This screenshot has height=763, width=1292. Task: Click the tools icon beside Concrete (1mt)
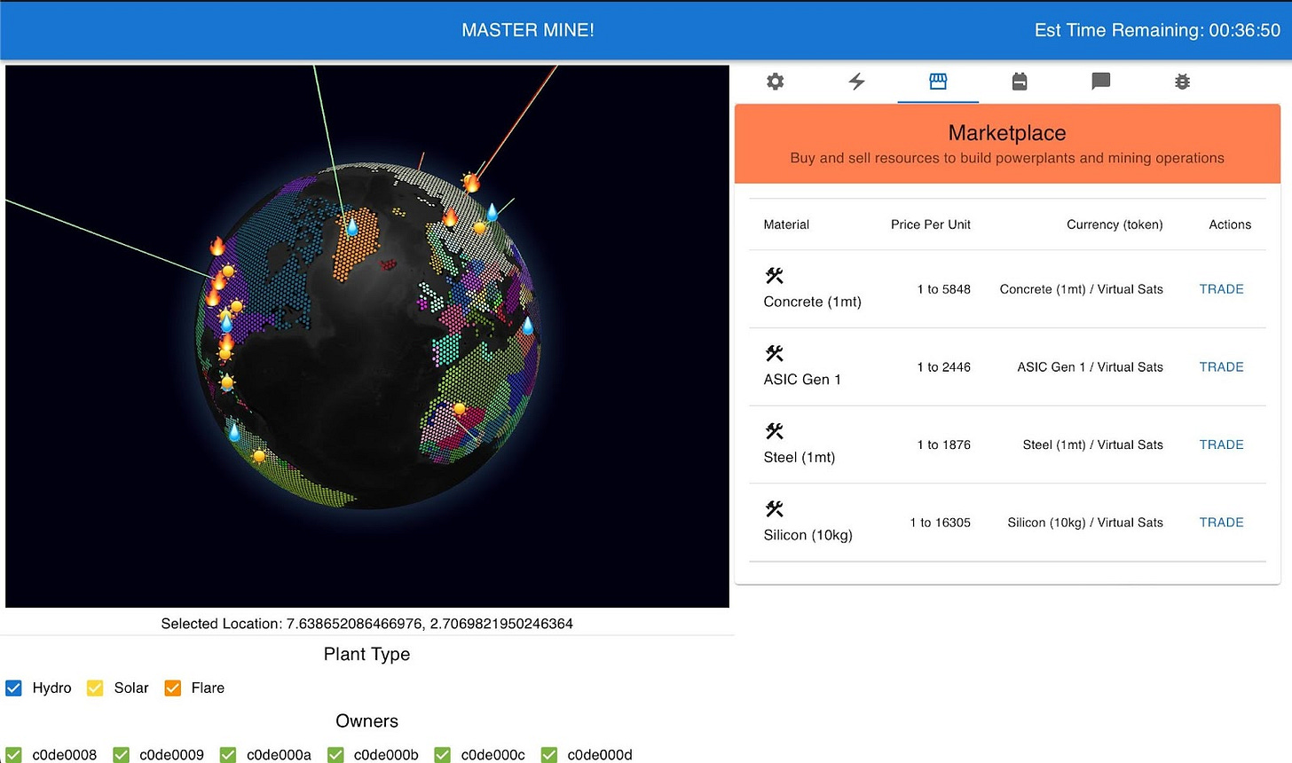(x=774, y=276)
